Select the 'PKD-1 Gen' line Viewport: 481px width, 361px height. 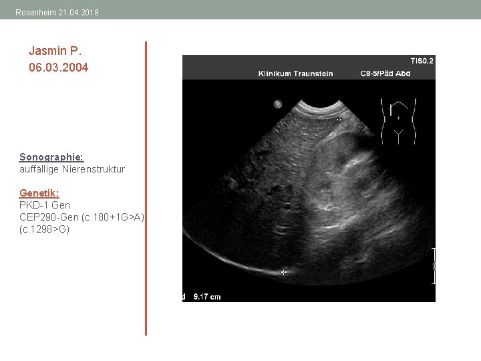pos(45,205)
